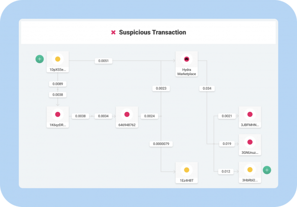
Task: Expand the green plus beside 3HbRbI2 node
Action: tap(267, 170)
